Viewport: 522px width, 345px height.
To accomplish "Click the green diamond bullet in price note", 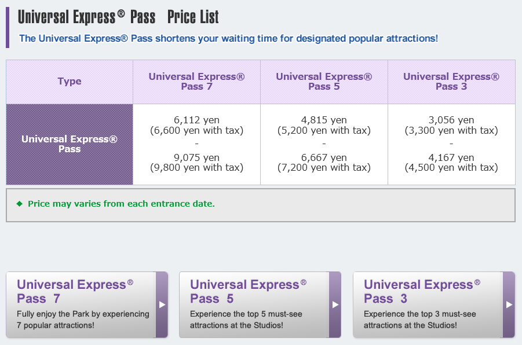I will (20, 204).
